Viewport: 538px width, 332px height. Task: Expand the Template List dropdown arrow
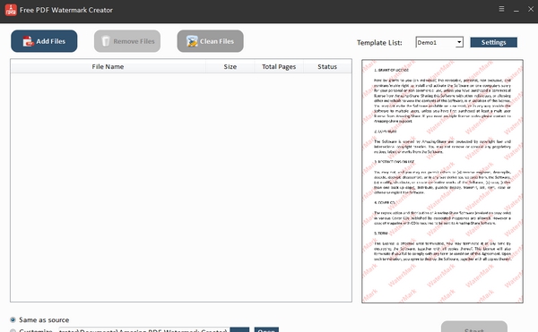(x=459, y=42)
